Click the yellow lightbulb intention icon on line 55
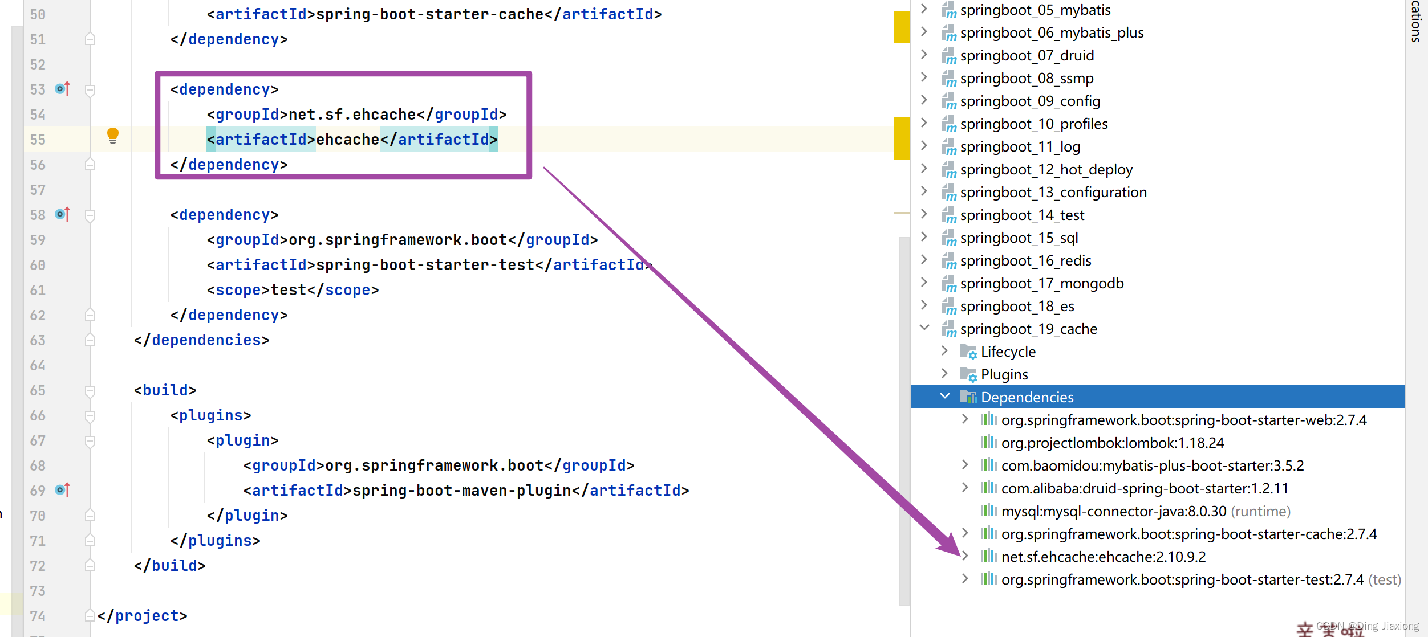 [113, 136]
